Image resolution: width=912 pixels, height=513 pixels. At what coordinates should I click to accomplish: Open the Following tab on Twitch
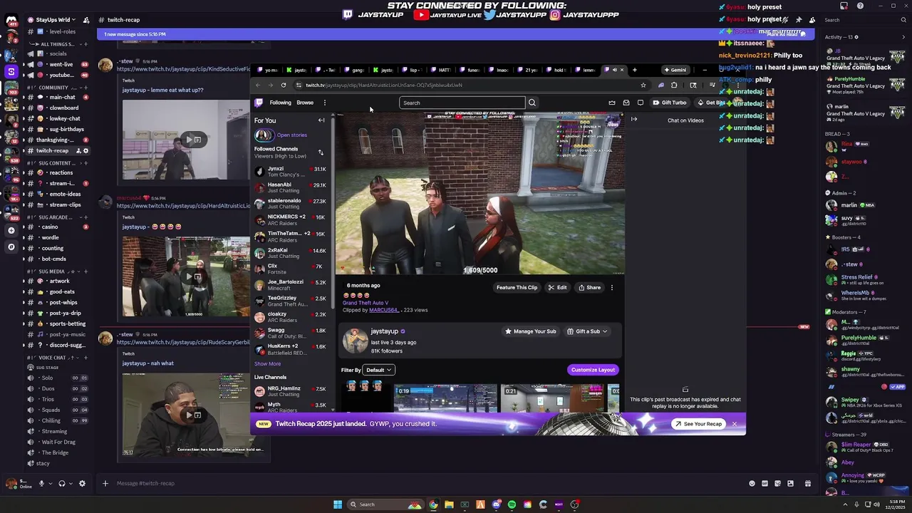click(280, 103)
